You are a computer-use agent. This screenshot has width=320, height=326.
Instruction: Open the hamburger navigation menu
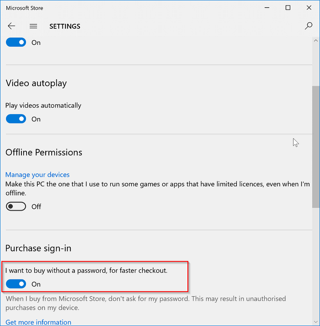[x=33, y=27]
